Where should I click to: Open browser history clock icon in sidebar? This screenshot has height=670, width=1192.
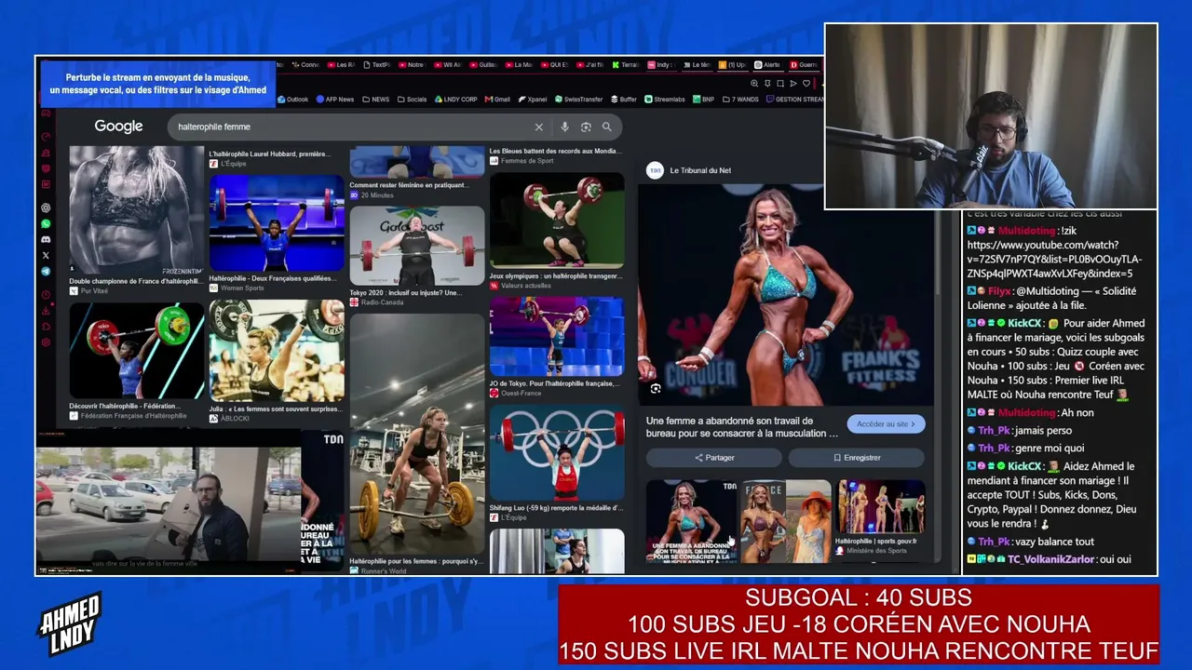(46, 295)
